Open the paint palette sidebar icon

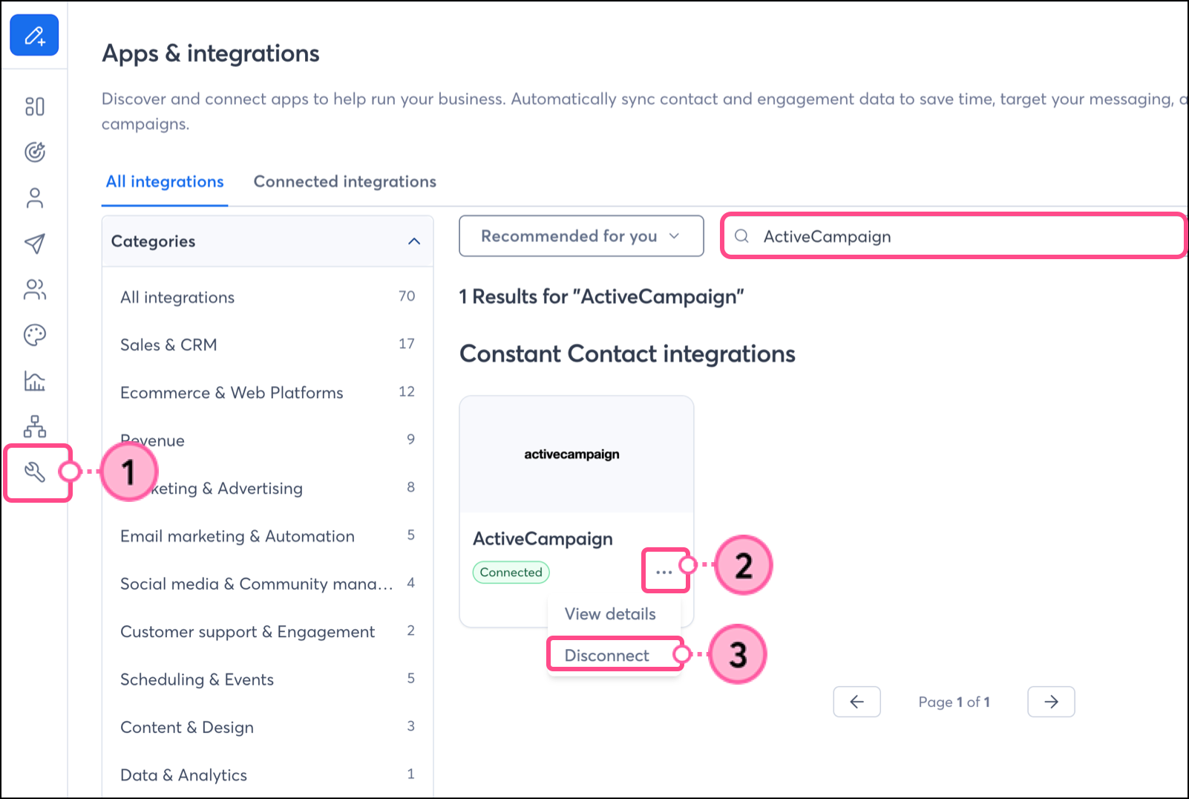[x=34, y=335]
